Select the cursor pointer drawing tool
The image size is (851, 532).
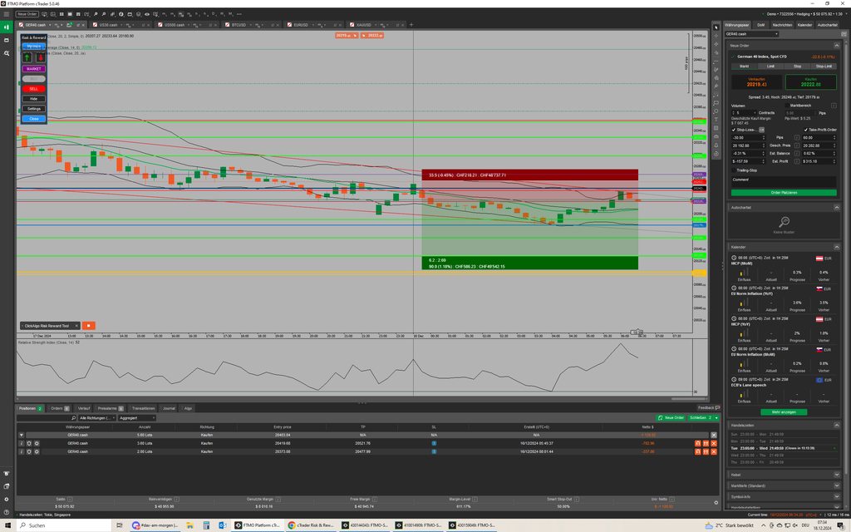(716, 27)
